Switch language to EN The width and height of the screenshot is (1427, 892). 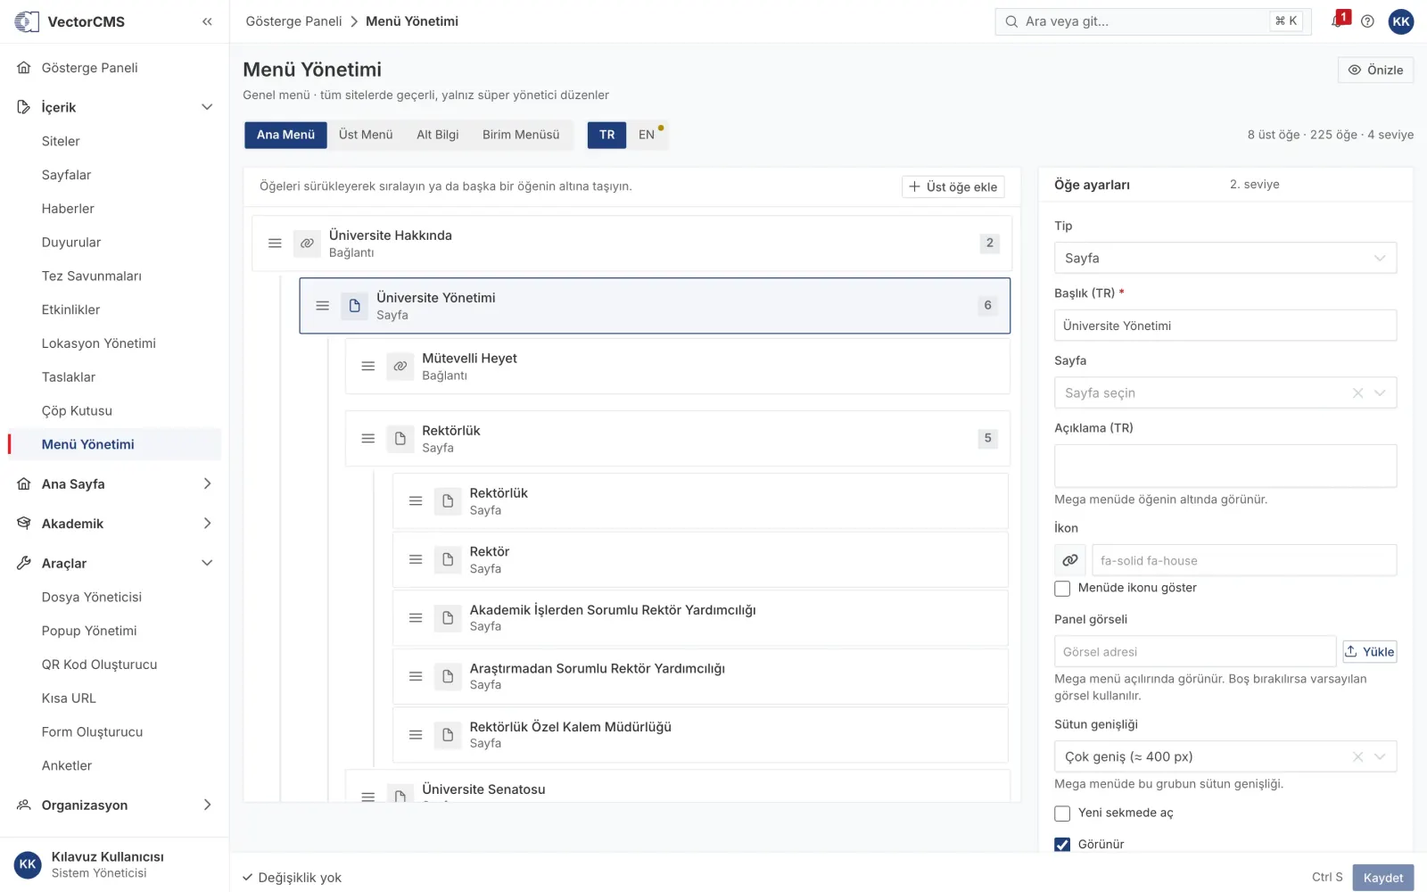(x=648, y=135)
